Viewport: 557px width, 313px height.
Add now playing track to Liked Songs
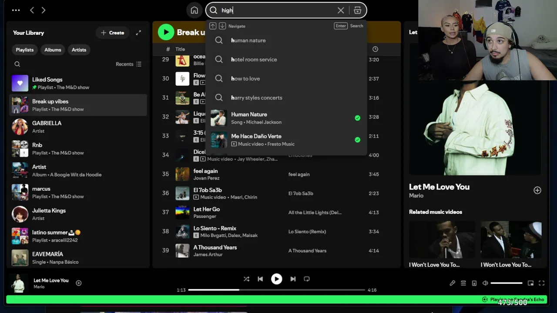(x=79, y=283)
